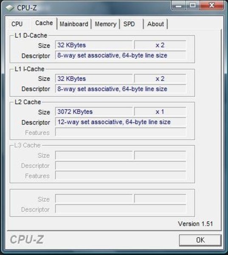This screenshot has width=228, height=255.
Task: Click the empty L3 Cache Features field
Action: 121,175
